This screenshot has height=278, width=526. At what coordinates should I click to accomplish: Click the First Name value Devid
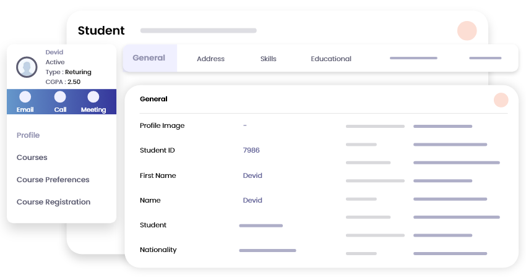point(252,175)
